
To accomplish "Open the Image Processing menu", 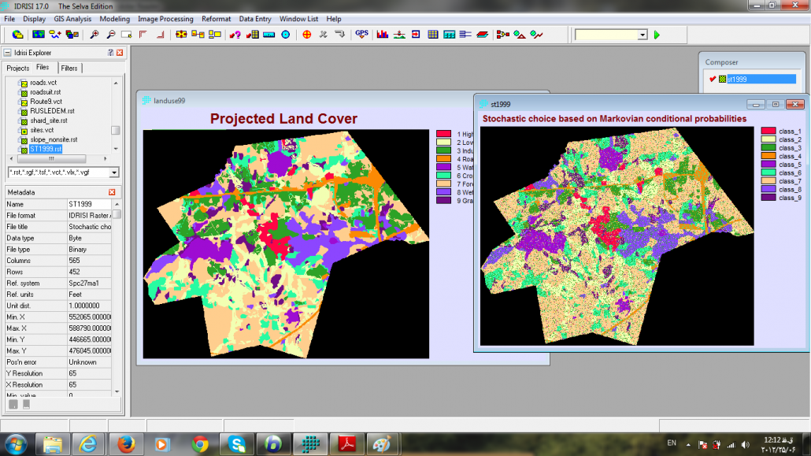I will pos(165,19).
